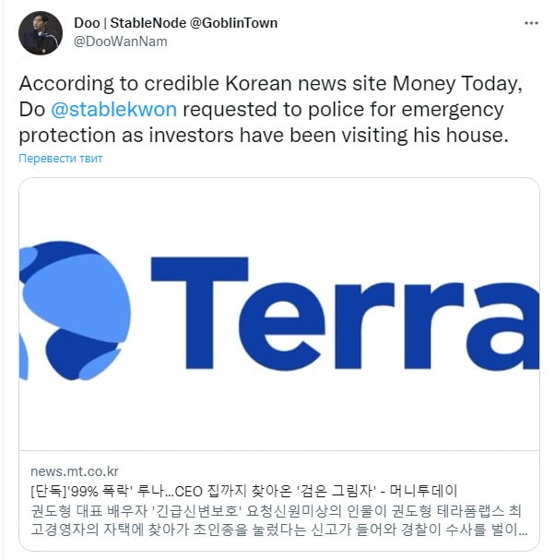Viewport: 555px width, 560px height.
Task: Open the news.mt.co.kr domain label
Action: pos(75,471)
